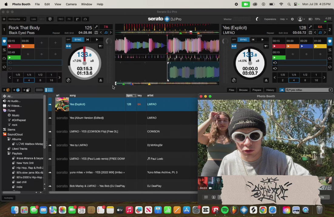The height and width of the screenshot is (217, 334).
Task: Play deck 2 track Yes (Explicit)
Action: click(262, 39)
